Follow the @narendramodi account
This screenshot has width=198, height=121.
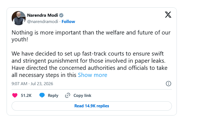[x=68, y=22]
